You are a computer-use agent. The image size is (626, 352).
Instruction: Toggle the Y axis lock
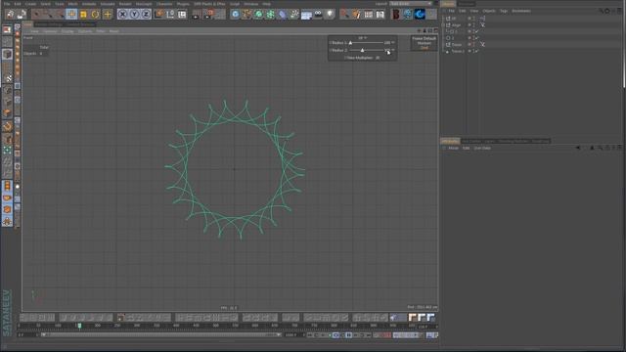pos(135,15)
